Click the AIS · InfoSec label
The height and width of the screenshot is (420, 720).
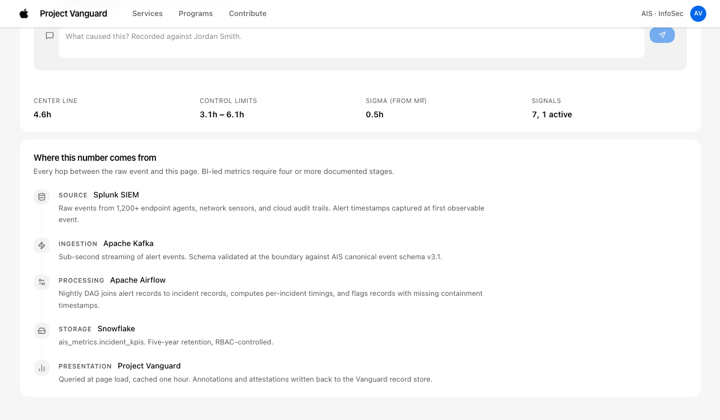(x=662, y=14)
